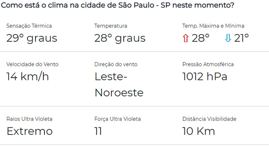The width and height of the screenshot is (269, 147).
Task: Select the Extremo UV rating value
Action: point(30,131)
